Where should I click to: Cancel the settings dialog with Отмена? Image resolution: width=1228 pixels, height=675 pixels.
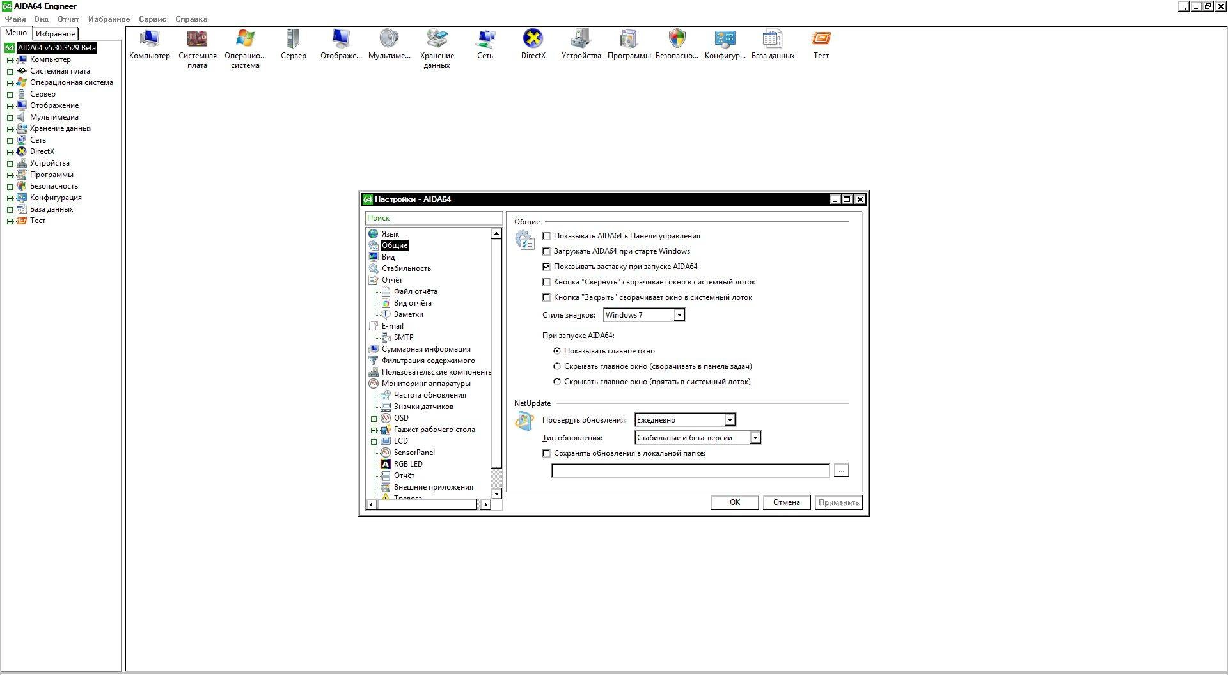pyautogui.click(x=787, y=502)
